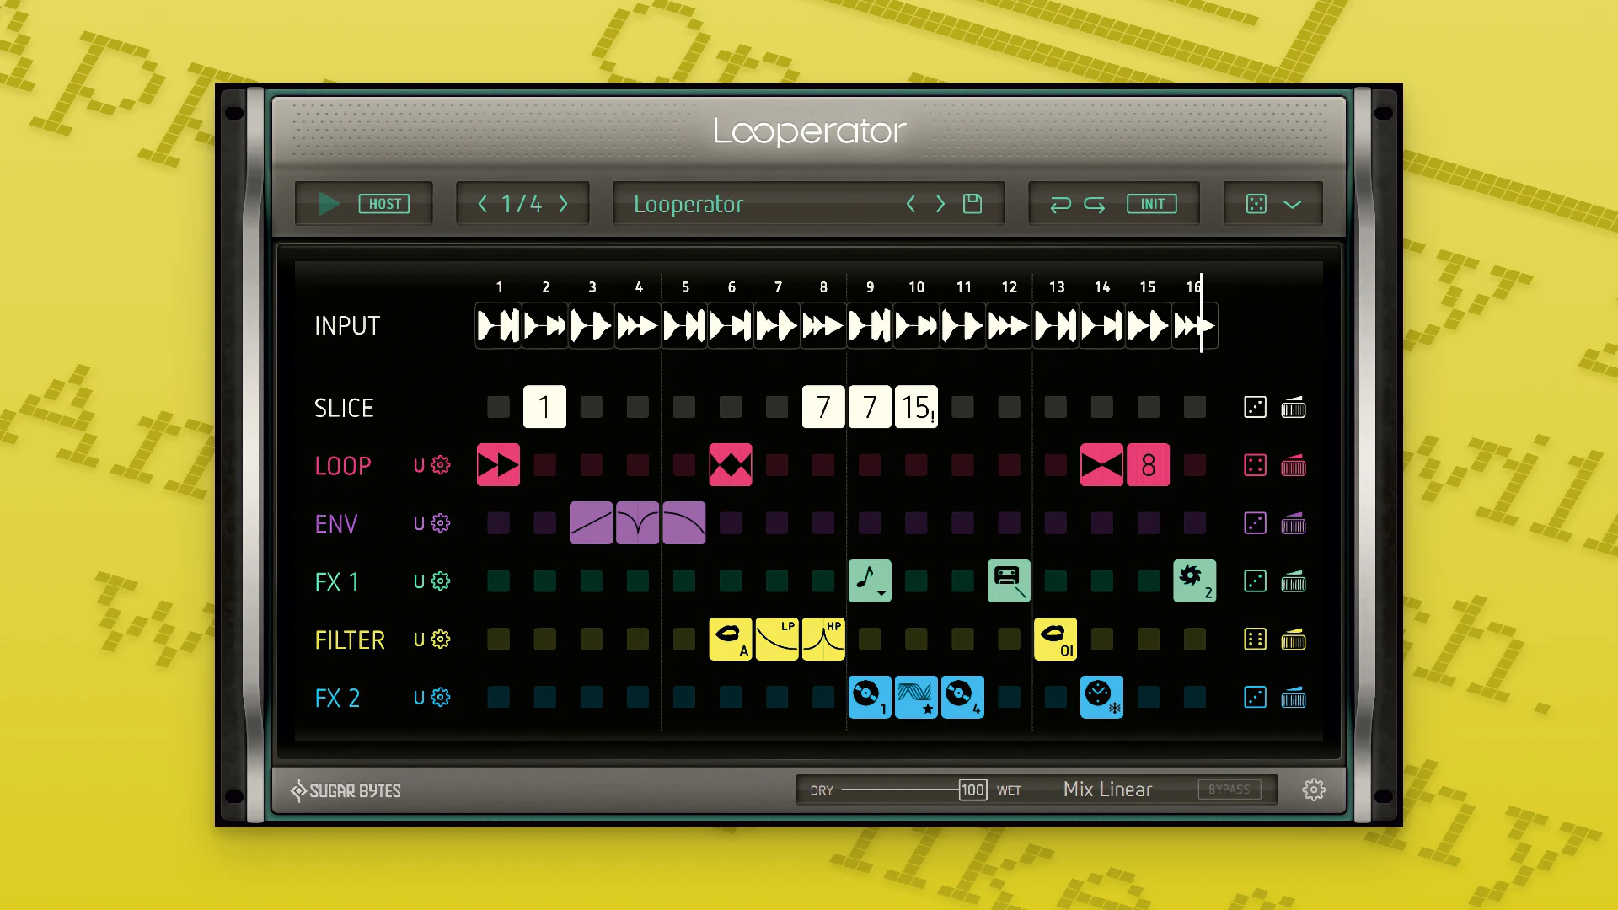Click the play button next to HOST

click(329, 203)
